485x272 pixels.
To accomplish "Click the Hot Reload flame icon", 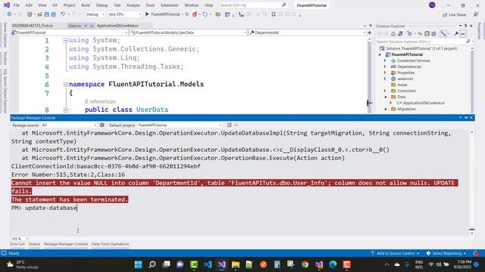I will 195,14.
